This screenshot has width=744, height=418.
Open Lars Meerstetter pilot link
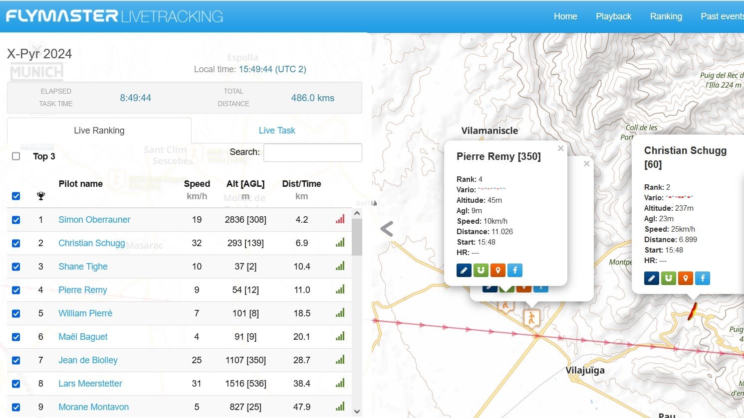click(90, 384)
